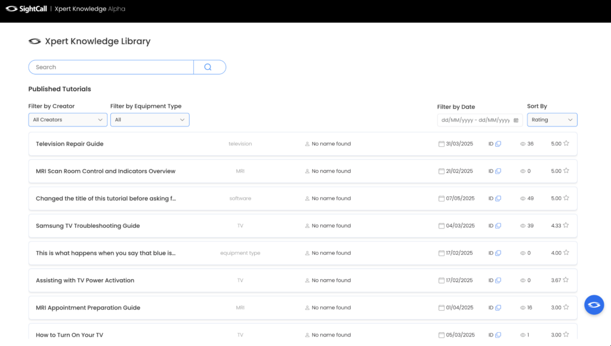Click star beside the 3.67 rating
611x346 pixels.
[x=566, y=280]
